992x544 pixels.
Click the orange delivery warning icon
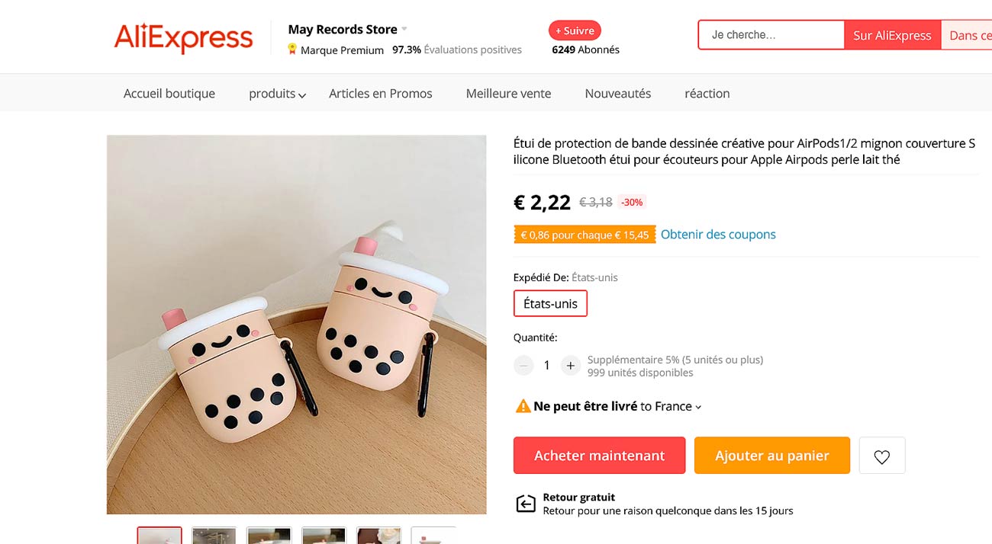point(523,406)
